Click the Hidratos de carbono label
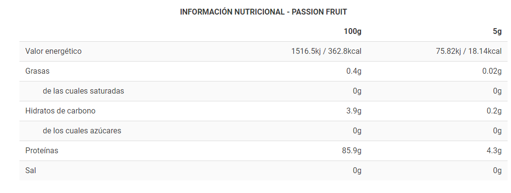This screenshot has height=193, width=511. [x=60, y=111]
